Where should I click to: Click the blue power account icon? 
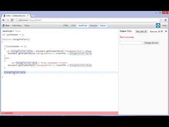(158, 25)
